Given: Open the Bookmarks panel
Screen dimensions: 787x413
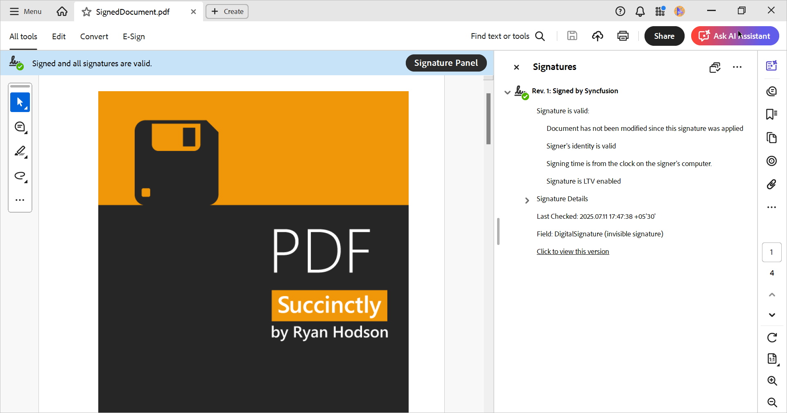Looking at the screenshot, I should click(x=772, y=114).
